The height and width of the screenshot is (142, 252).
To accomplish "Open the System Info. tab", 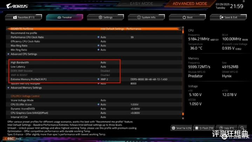I will click(147, 17).
